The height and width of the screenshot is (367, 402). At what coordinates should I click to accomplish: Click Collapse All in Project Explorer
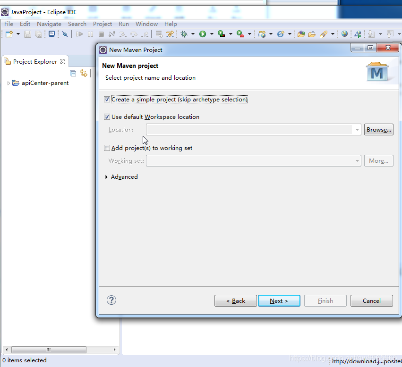[73, 74]
